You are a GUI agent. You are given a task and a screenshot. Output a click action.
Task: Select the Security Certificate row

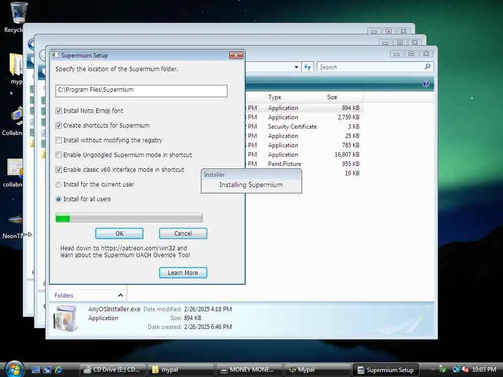click(x=304, y=127)
